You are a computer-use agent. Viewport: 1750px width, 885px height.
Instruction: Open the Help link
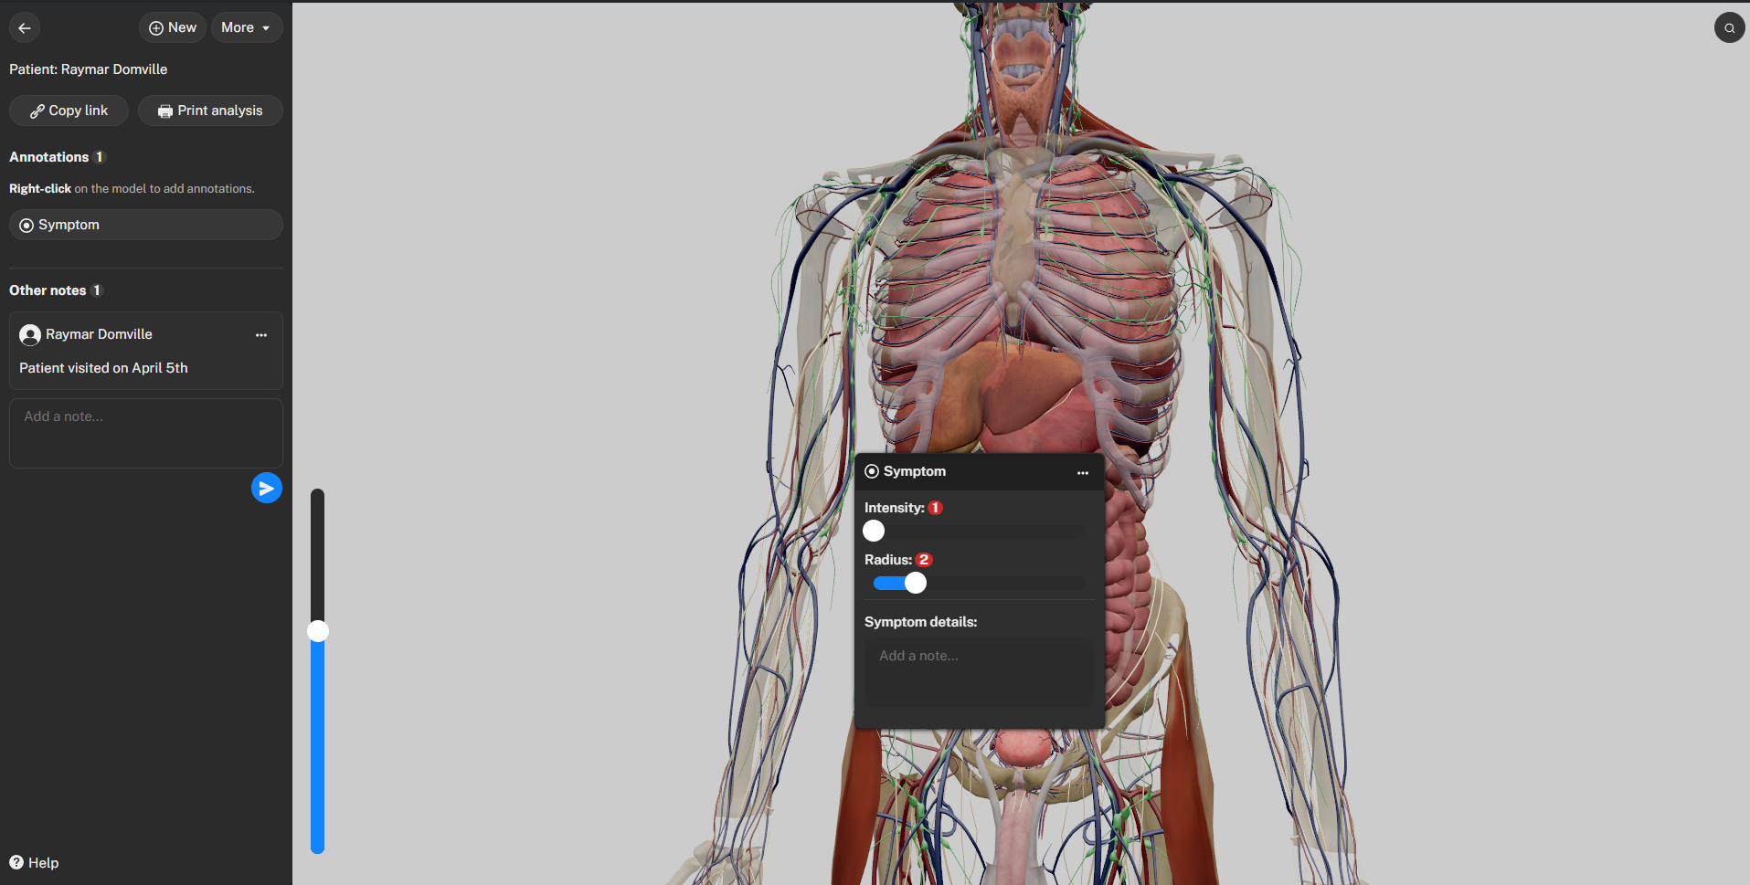pyautogui.click(x=35, y=863)
